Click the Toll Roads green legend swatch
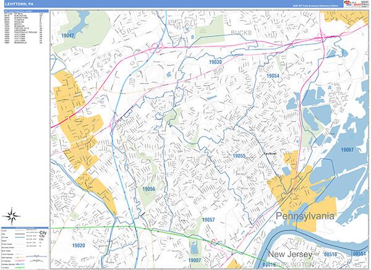Viewport: 371px width, 270px height. [20, 268]
